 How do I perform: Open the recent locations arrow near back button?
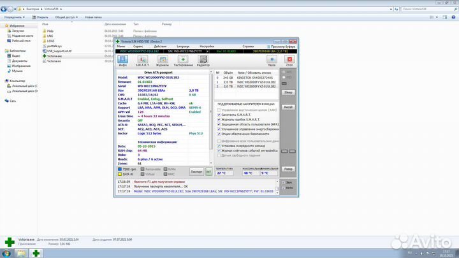coord(15,10)
